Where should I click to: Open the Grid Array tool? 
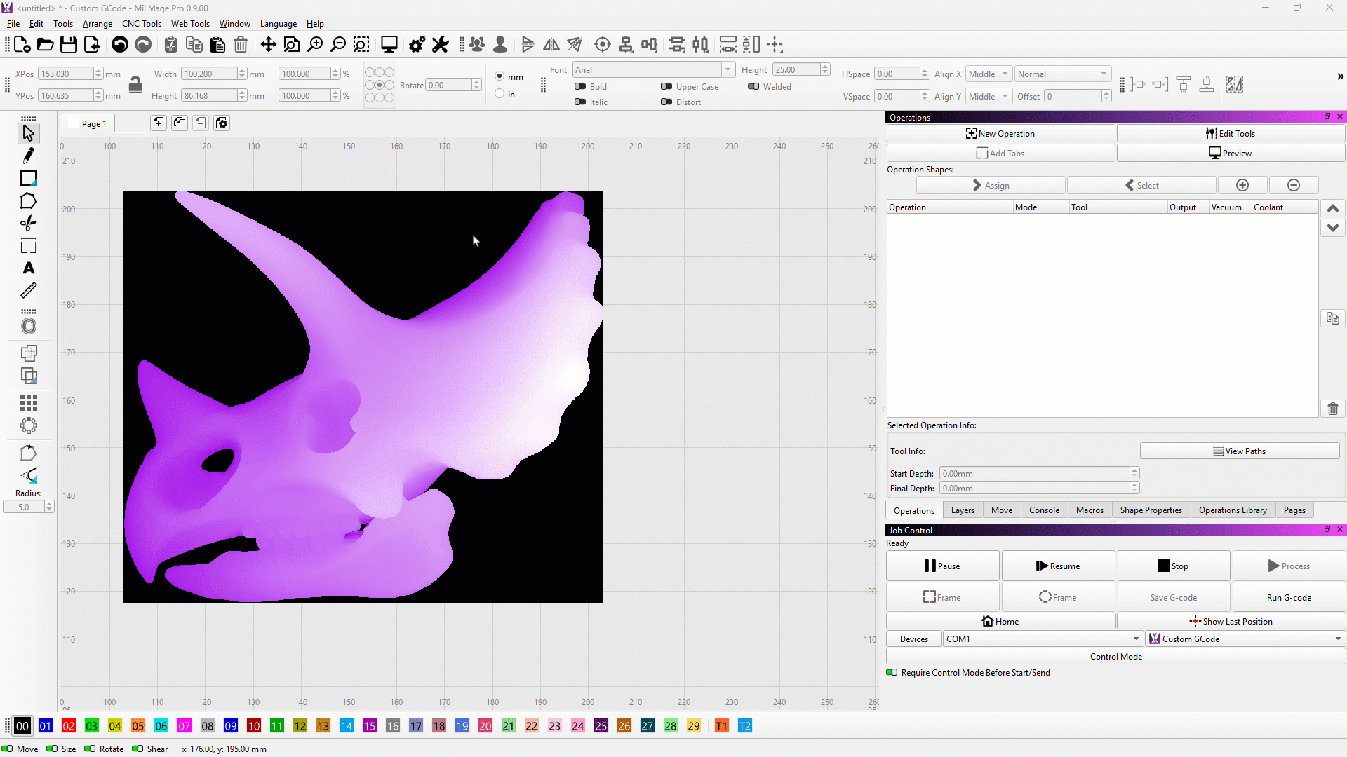[28, 403]
